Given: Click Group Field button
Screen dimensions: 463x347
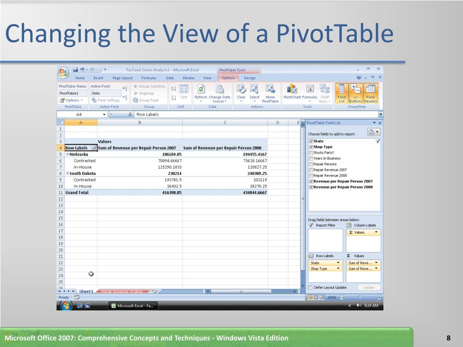Looking at the screenshot, I should pos(146,100).
